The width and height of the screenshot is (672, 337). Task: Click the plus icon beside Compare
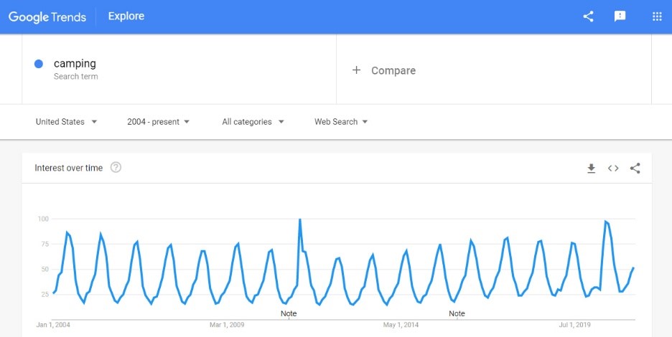click(x=356, y=70)
